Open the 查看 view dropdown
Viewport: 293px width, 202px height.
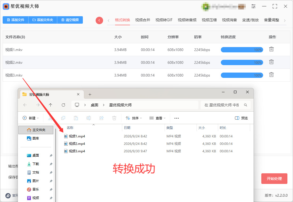(x=157, y=118)
